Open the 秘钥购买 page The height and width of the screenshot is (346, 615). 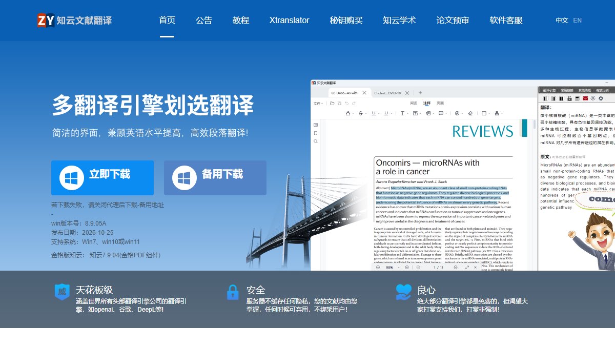tap(346, 21)
